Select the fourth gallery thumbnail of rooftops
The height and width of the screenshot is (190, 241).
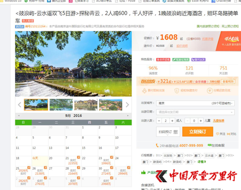point(110,105)
